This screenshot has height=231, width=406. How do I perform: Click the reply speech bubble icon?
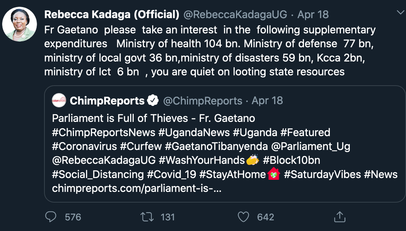pos(50,217)
